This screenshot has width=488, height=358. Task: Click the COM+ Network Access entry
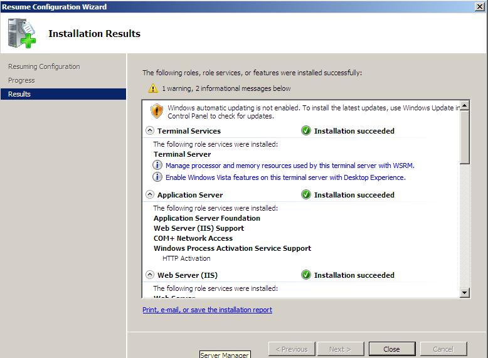[193, 238]
